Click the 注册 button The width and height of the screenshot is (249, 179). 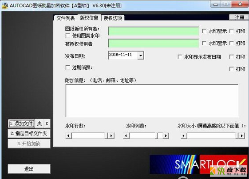coord(239,17)
